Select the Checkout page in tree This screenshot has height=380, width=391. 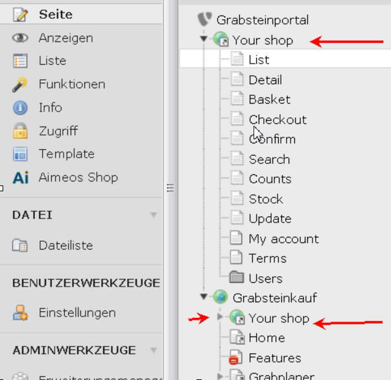(278, 119)
